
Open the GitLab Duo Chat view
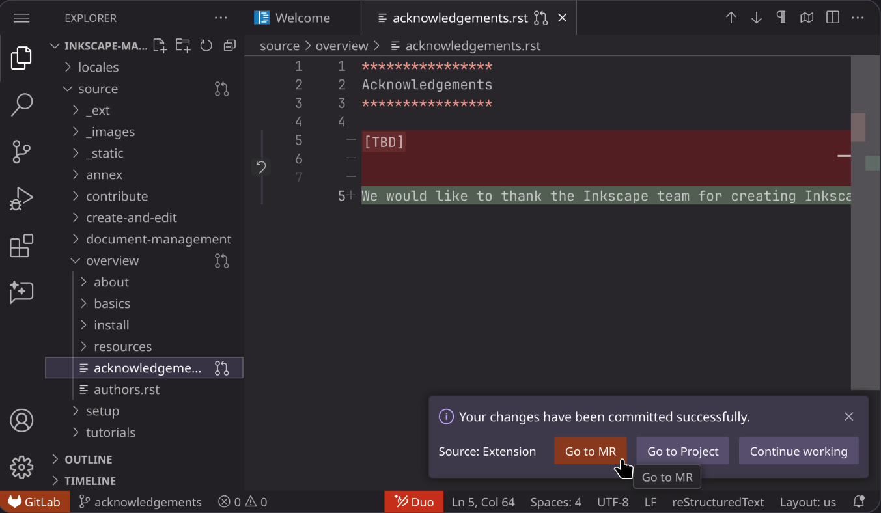pyautogui.click(x=21, y=293)
